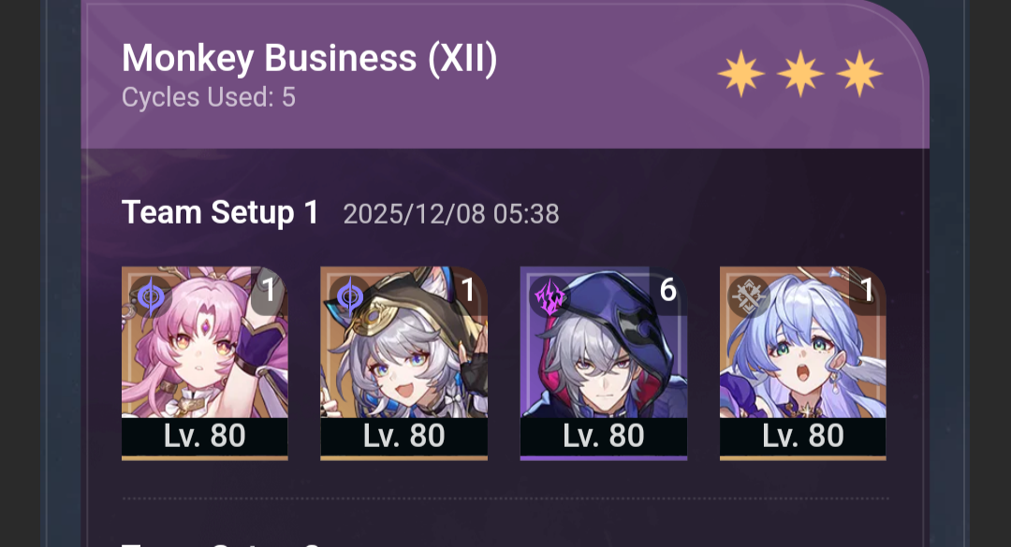Screen dimensions: 1011x547
Task: Click eidolon badge 1 on cat-hooded character
Action: 469,291
